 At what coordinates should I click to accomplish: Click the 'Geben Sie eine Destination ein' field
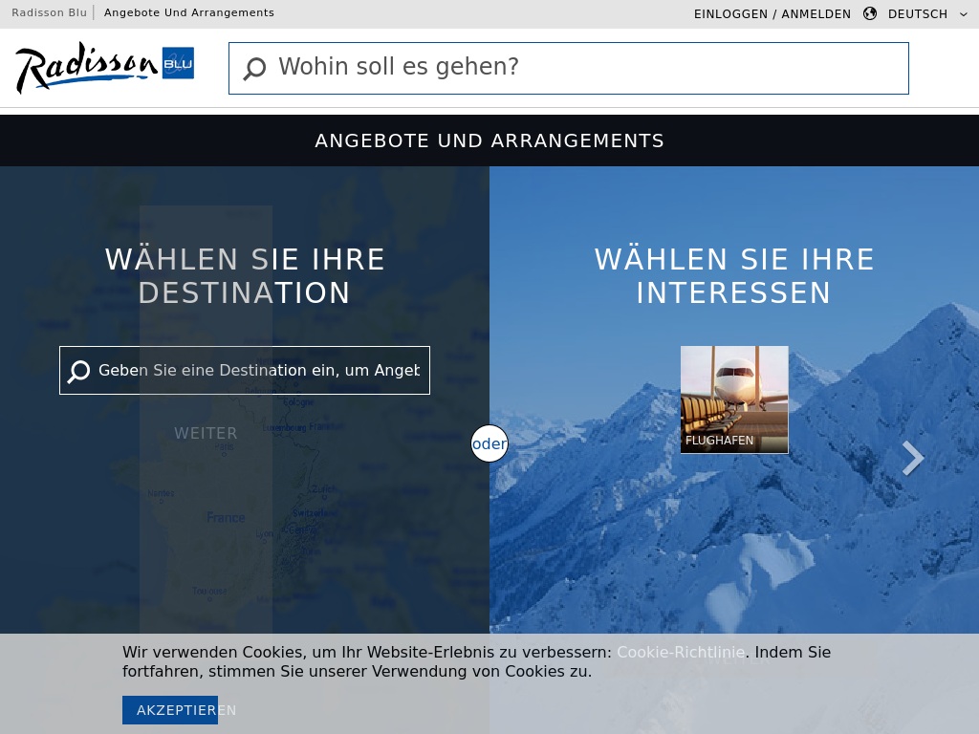click(258, 371)
